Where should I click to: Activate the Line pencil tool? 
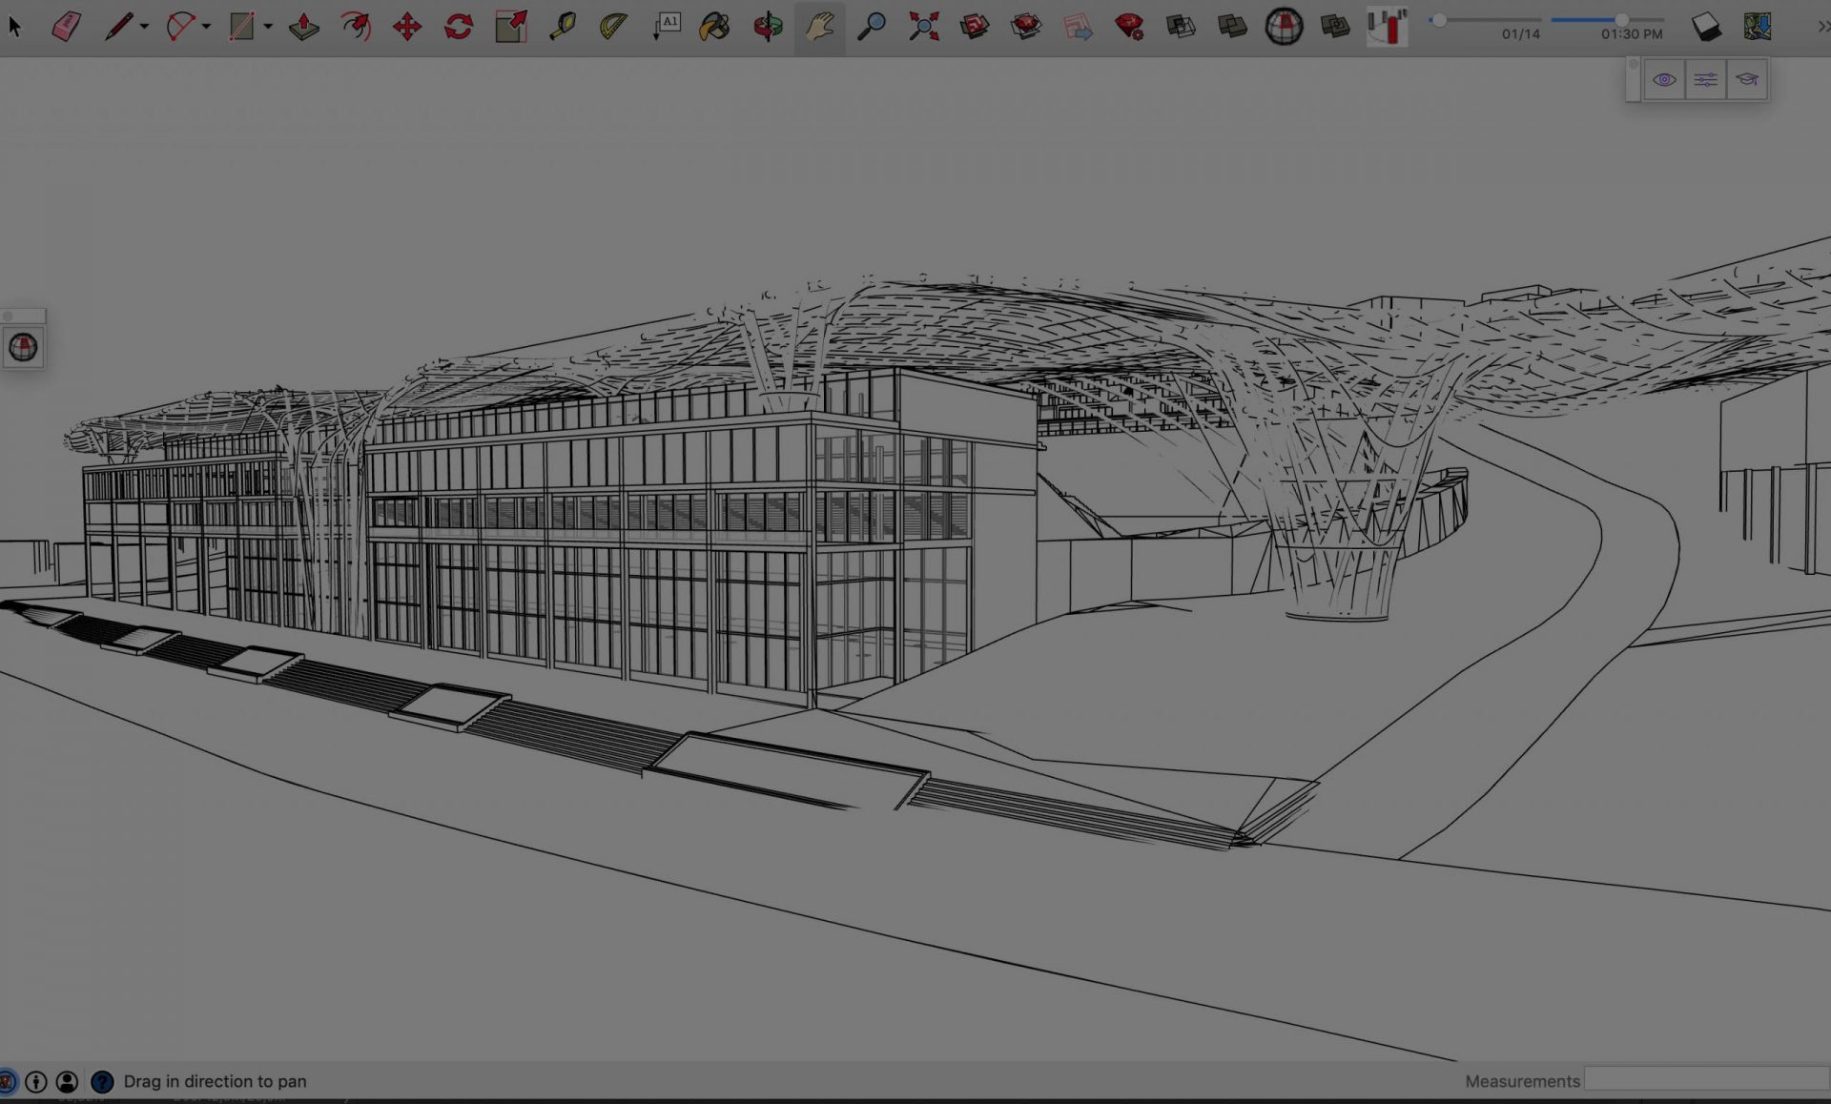(118, 26)
